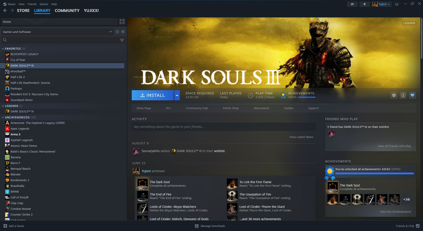Open the Points Shop link
The width and height of the screenshot is (423, 231).
tap(231, 108)
